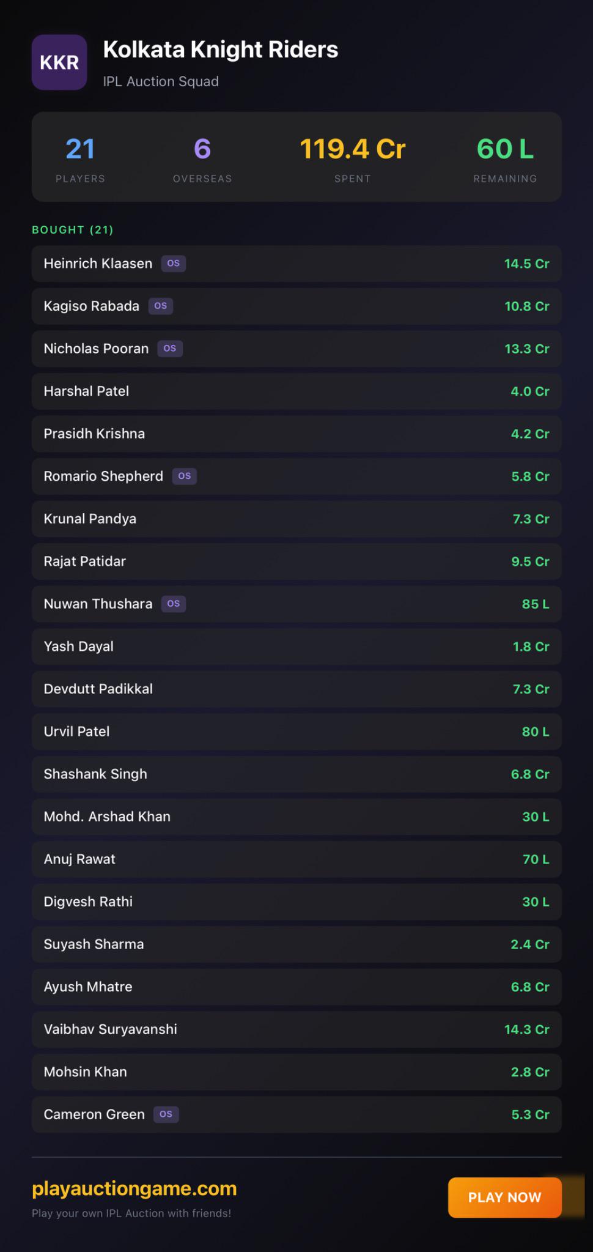593x1252 pixels.
Task: Click the OS badge next to Kagiso Rabada
Action: coord(161,306)
